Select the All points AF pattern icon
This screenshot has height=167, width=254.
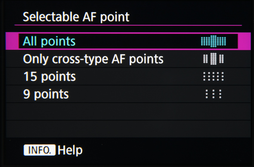[213, 41]
